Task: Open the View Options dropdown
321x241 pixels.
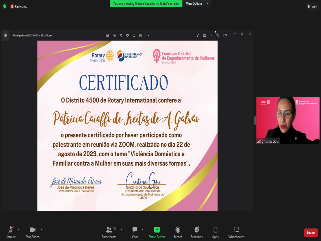Action: coord(196,3)
